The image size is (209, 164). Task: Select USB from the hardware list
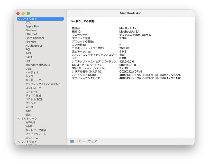pos(28,69)
